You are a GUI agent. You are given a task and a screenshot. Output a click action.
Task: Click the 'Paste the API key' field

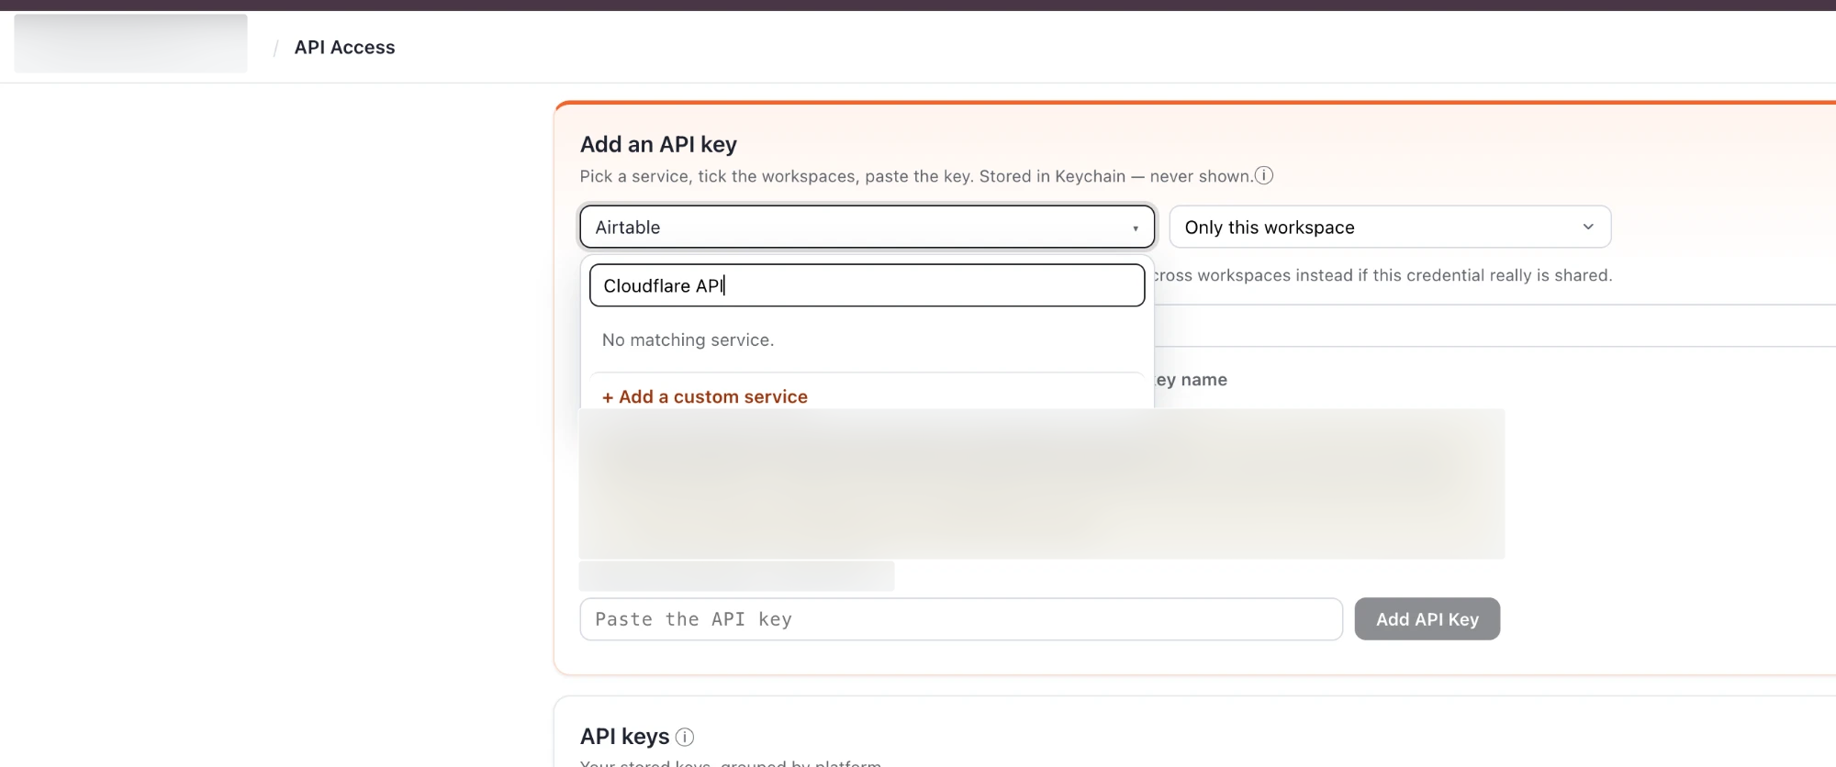pos(961,619)
